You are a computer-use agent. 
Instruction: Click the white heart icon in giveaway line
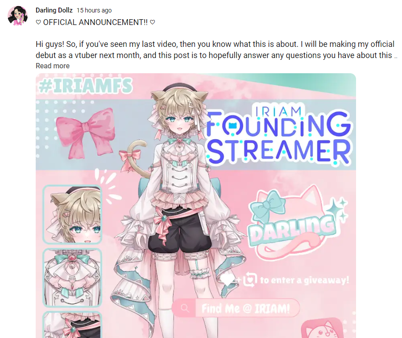tap(228, 280)
